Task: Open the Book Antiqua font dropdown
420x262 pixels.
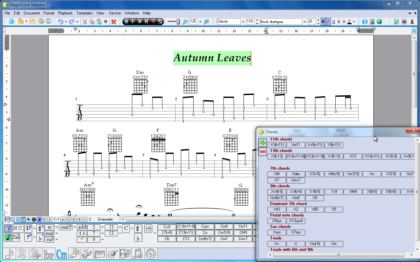Action: (304, 22)
